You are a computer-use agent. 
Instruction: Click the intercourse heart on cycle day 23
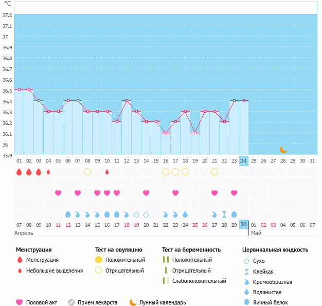coord(234,193)
